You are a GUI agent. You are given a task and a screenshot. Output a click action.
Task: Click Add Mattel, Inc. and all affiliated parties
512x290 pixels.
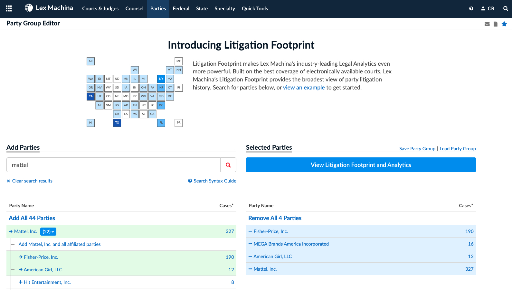pos(60,244)
